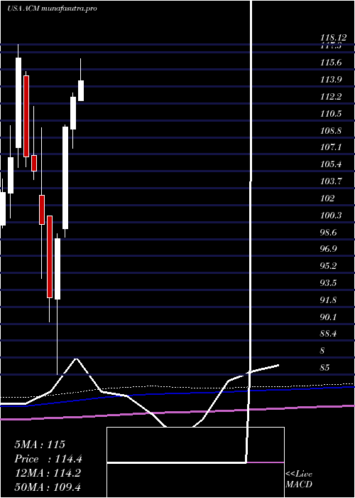Screen dimensions: 355x498
Task: Click the '5MA : 115' indicator text
Action: coord(40,445)
